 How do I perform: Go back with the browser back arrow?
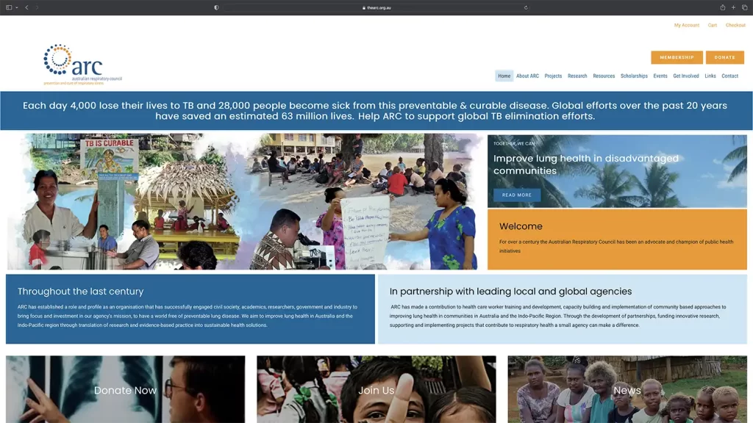27,7
